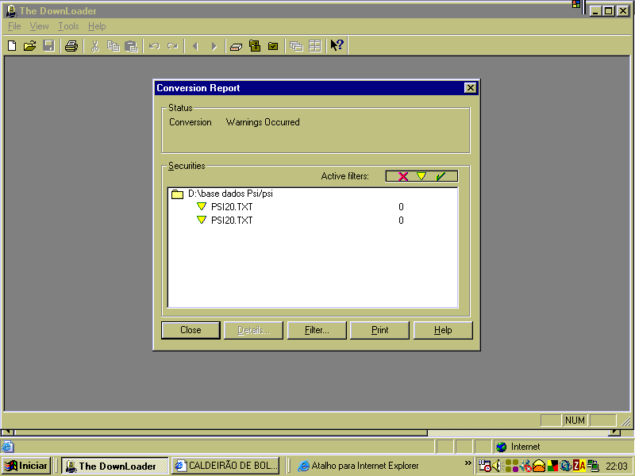Click the Cut scissors icon

pos(95,46)
